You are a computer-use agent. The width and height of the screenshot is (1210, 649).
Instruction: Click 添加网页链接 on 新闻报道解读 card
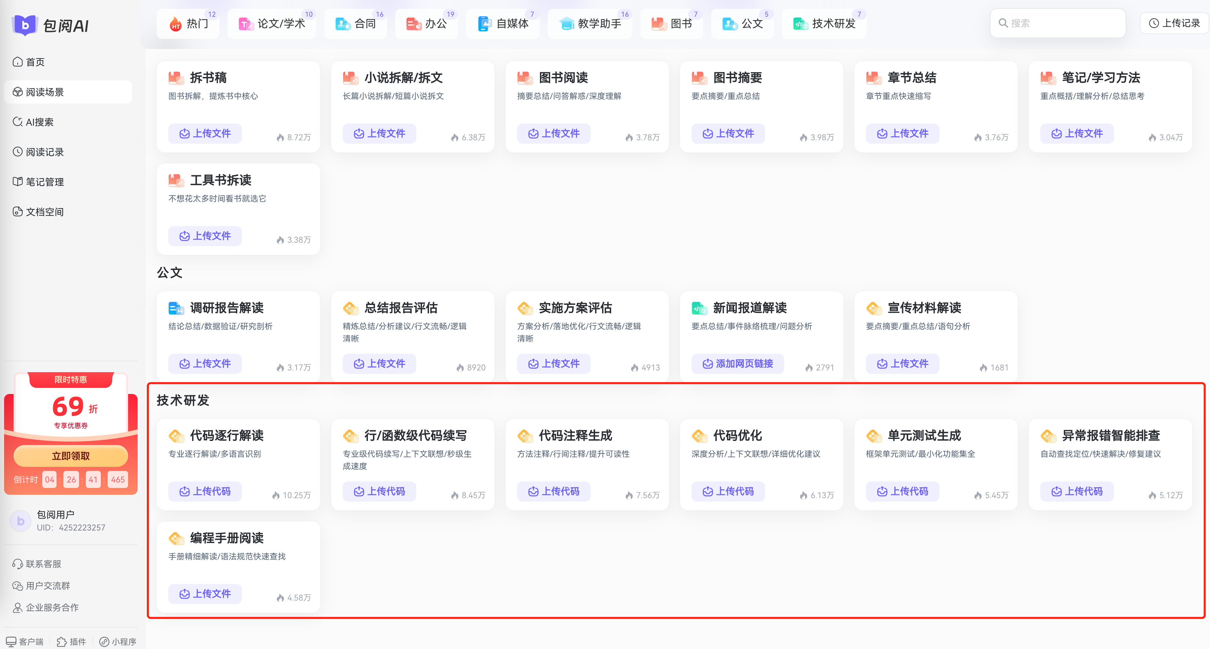738,363
